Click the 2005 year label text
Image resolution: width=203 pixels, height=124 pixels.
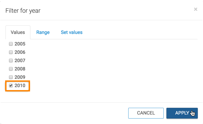[x=20, y=44]
